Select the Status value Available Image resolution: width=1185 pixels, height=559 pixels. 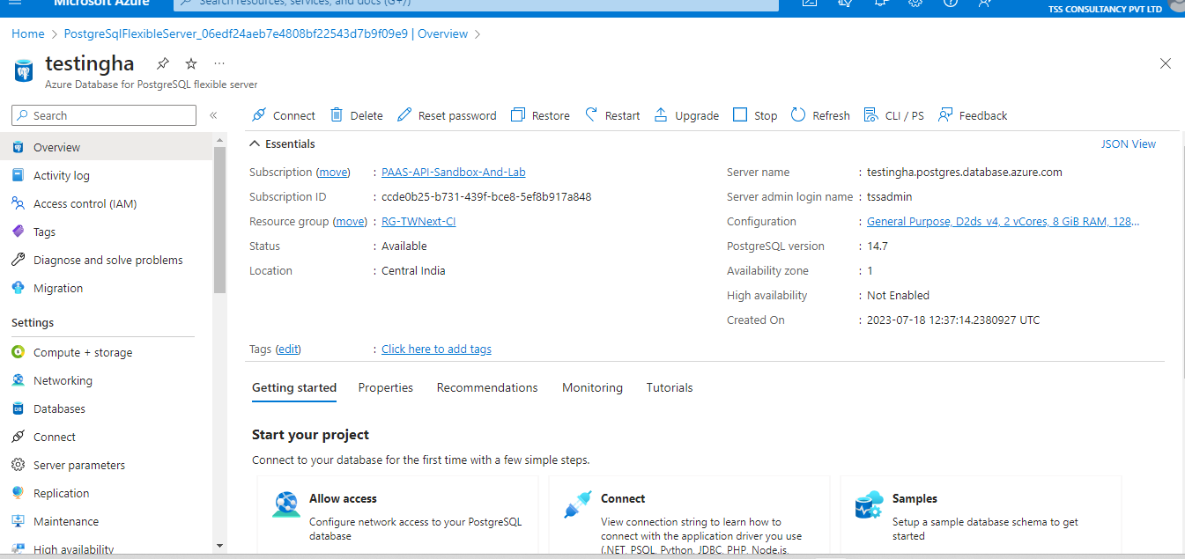pyautogui.click(x=404, y=246)
